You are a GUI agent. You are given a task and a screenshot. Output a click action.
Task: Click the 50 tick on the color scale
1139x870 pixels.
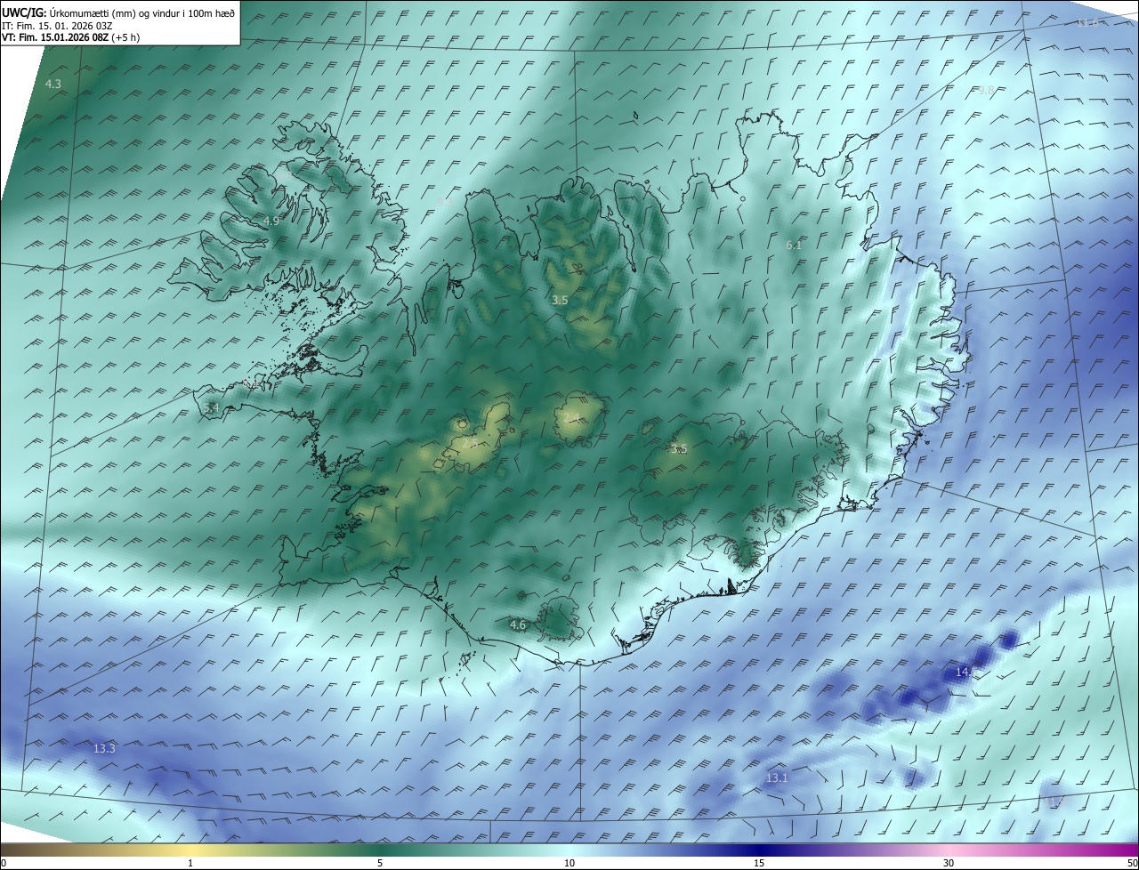(x=1132, y=863)
